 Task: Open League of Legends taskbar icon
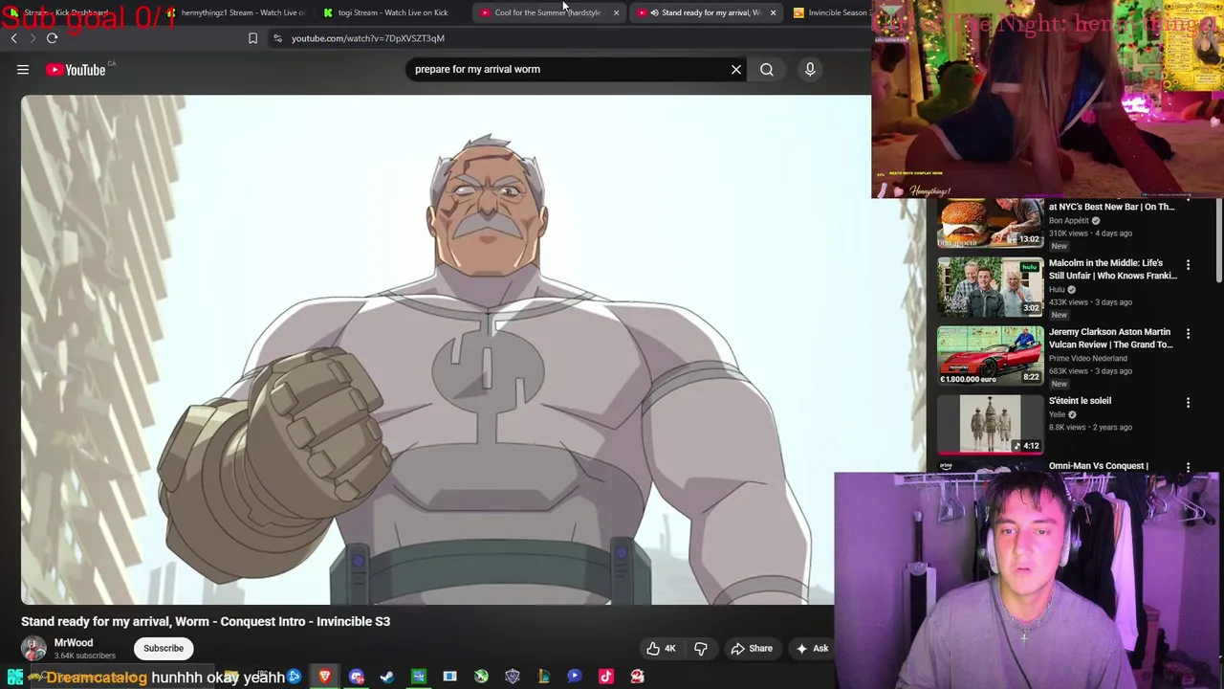click(x=543, y=677)
